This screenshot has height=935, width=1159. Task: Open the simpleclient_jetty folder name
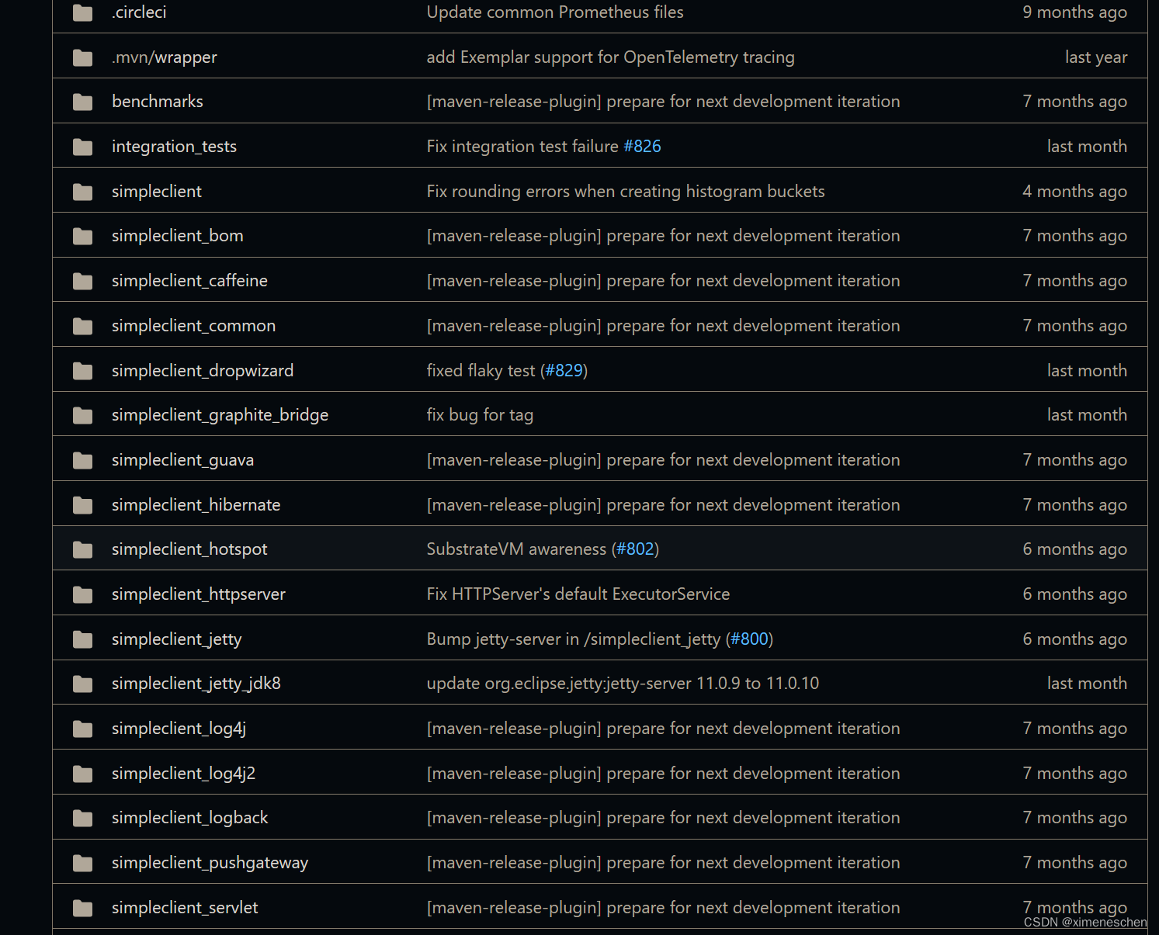tap(176, 639)
